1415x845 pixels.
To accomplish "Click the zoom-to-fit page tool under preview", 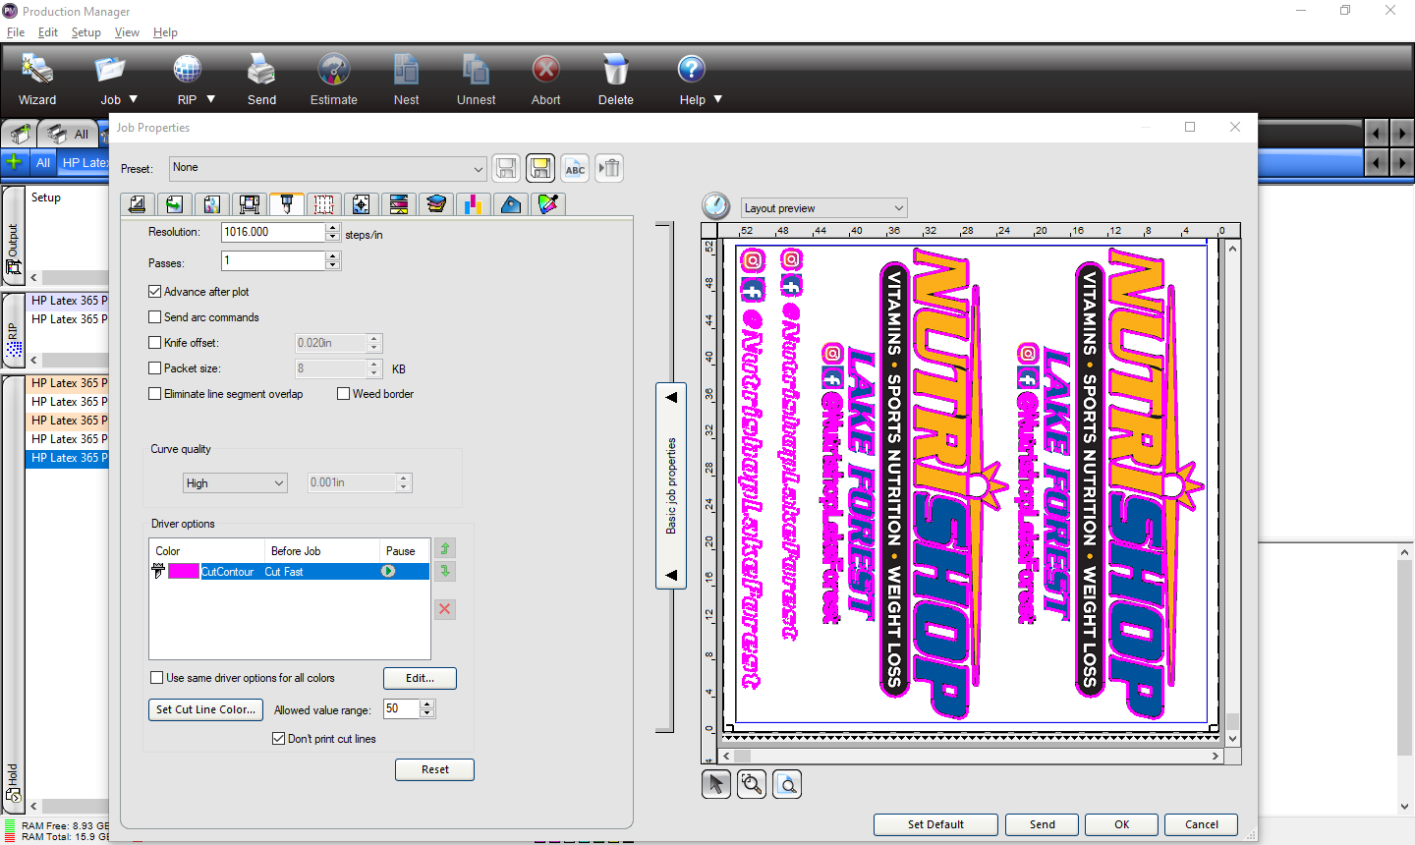I will point(787,784).
